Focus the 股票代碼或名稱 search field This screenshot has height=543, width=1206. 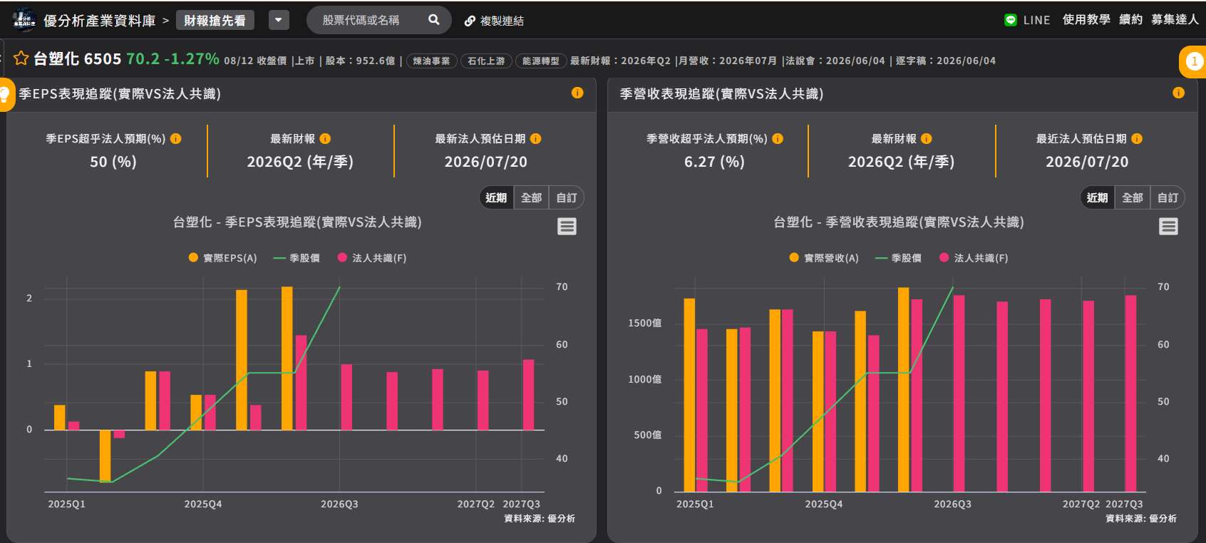coord(371,20)
